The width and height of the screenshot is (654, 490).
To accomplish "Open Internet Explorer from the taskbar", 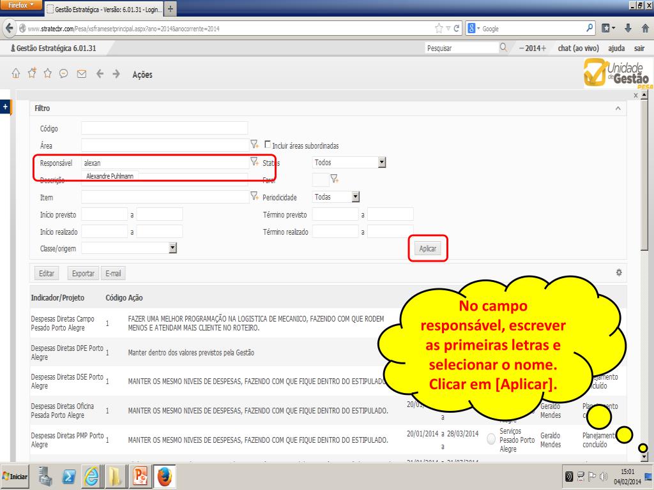I will point(92,476).
